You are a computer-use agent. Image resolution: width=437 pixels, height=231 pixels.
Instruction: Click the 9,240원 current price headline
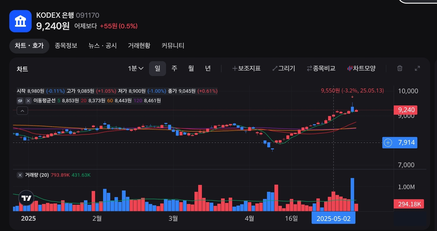click(53, 26)
